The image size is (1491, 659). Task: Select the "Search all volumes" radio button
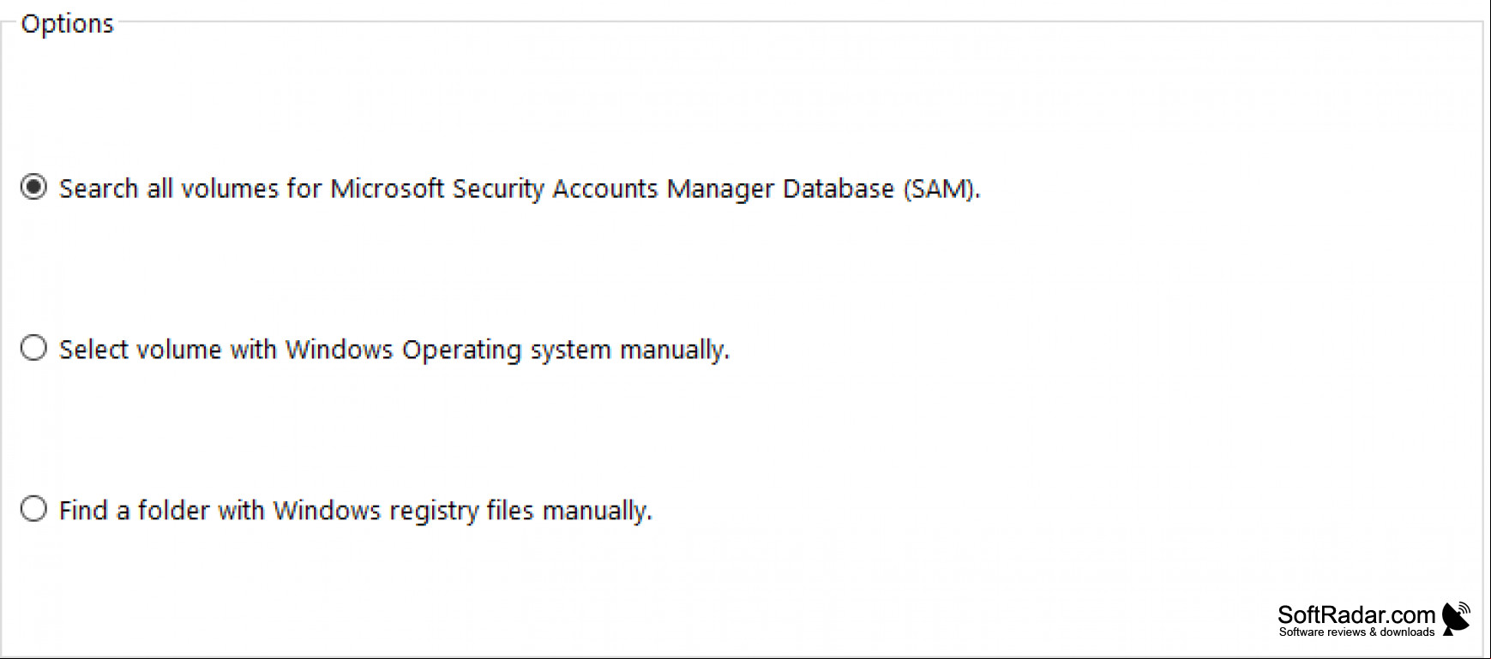click(33, 187)
